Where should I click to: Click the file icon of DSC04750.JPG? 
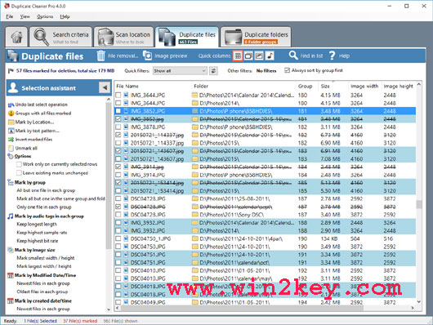[x=126, y=247]
